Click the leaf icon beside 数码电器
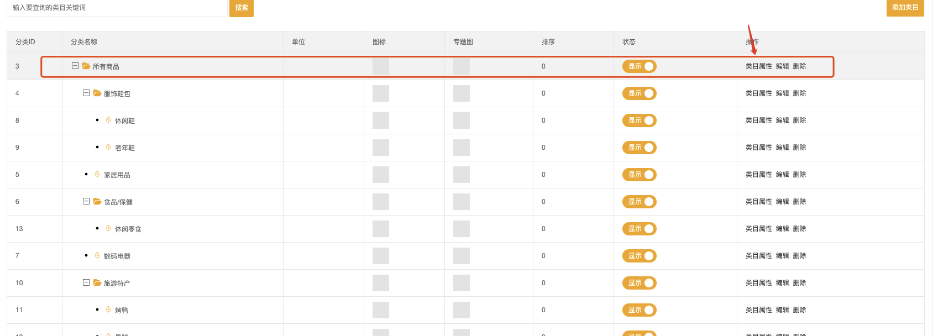The width and height of the screenshot is (933, 336). tap(97, 255)
